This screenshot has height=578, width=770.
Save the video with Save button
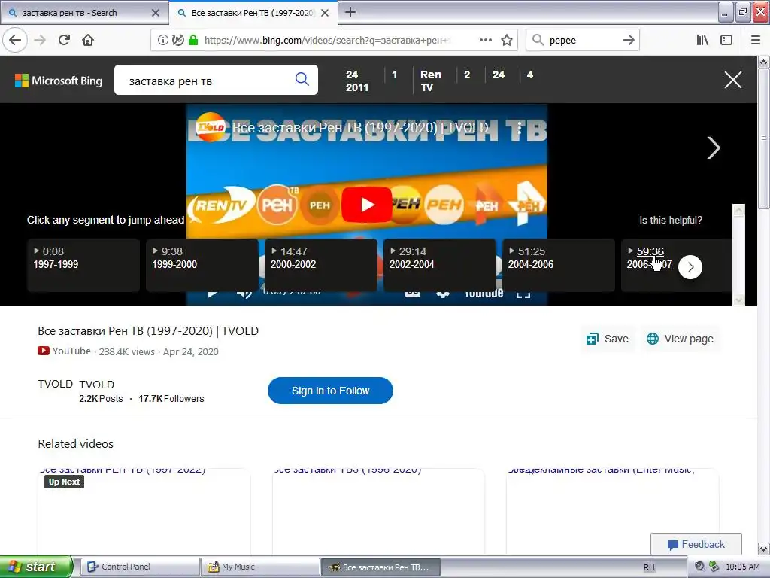[x=608, y=339]
